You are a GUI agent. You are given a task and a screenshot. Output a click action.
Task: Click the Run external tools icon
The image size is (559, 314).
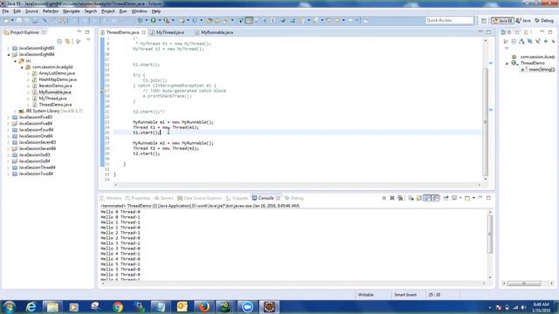pos(166,21)
